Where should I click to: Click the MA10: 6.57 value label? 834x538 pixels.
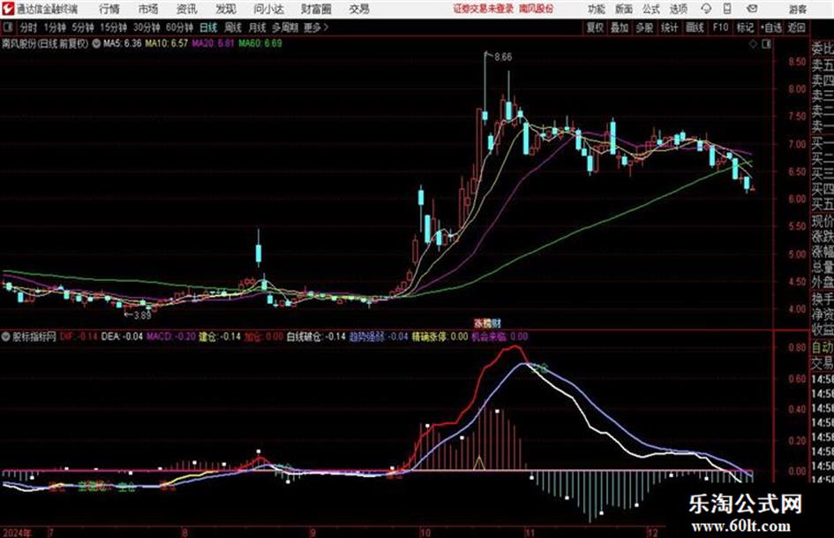tap(167, 43)
